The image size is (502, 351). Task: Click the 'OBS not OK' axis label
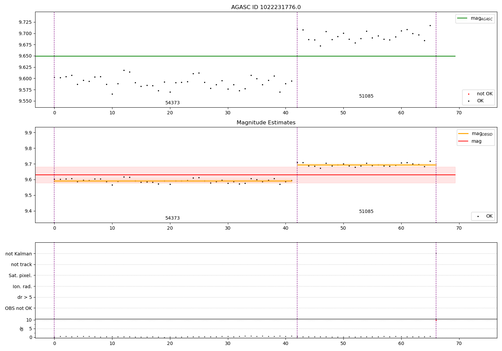[19, 309]
